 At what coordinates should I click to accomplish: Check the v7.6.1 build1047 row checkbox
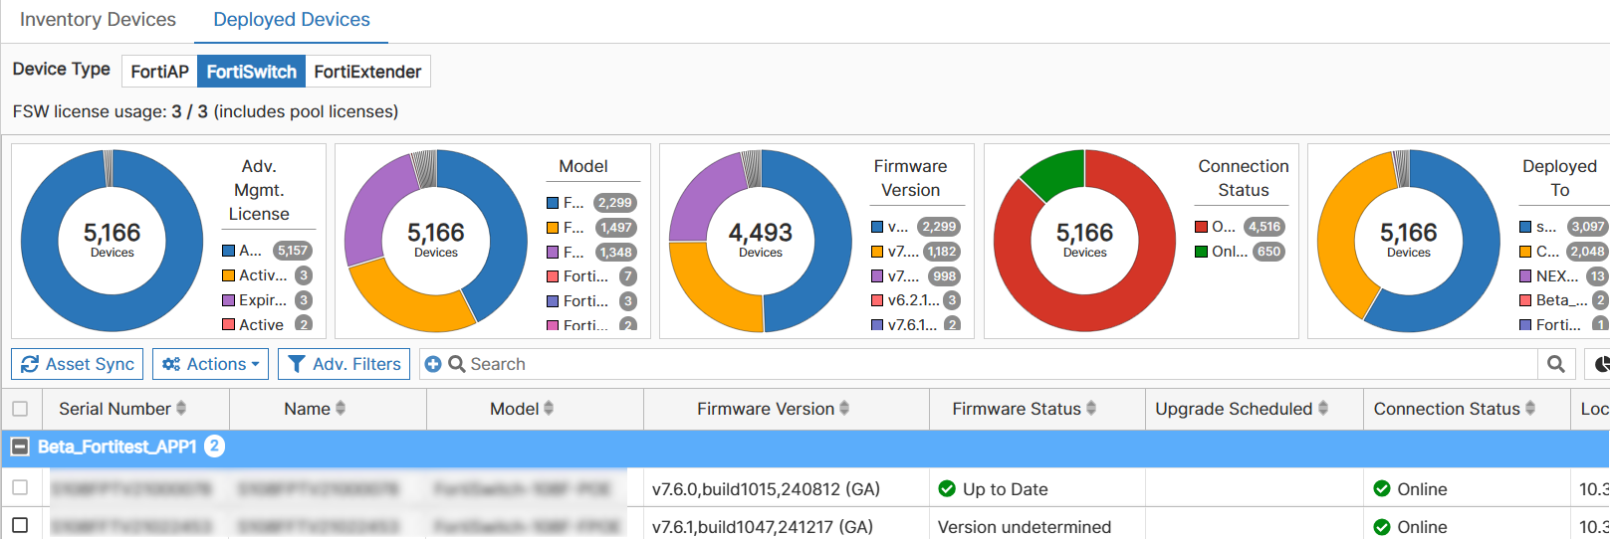pyautogui.click(x=20, y=525)
